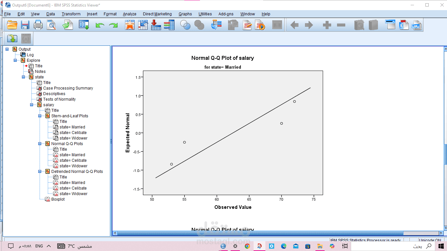447x251 pixels.
Task: Open Print Preview with magnifier page icon
Action: 51,25
